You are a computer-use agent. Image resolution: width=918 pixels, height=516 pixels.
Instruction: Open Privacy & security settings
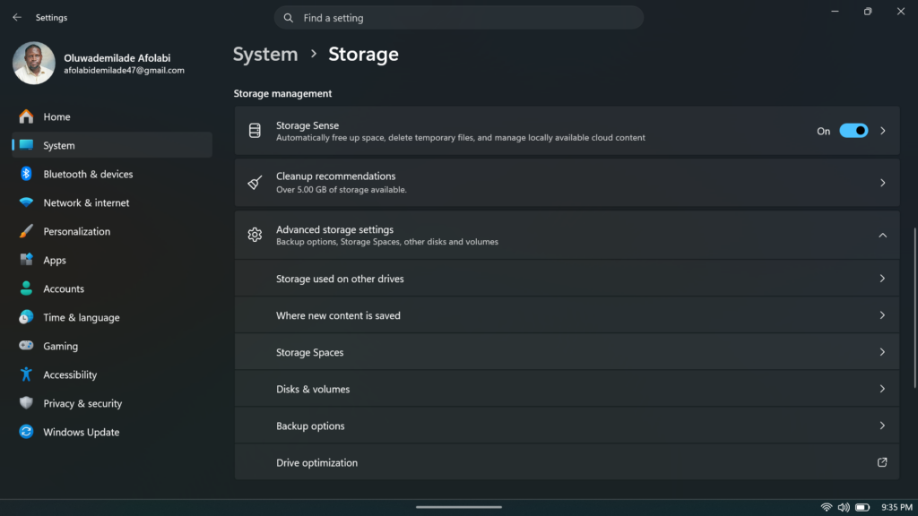[112, 403]
